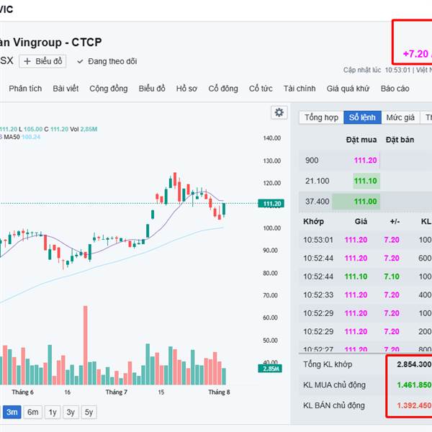The image size is (432, 432).
Task: Open the Tài chính tab
Action: (300, 89)
